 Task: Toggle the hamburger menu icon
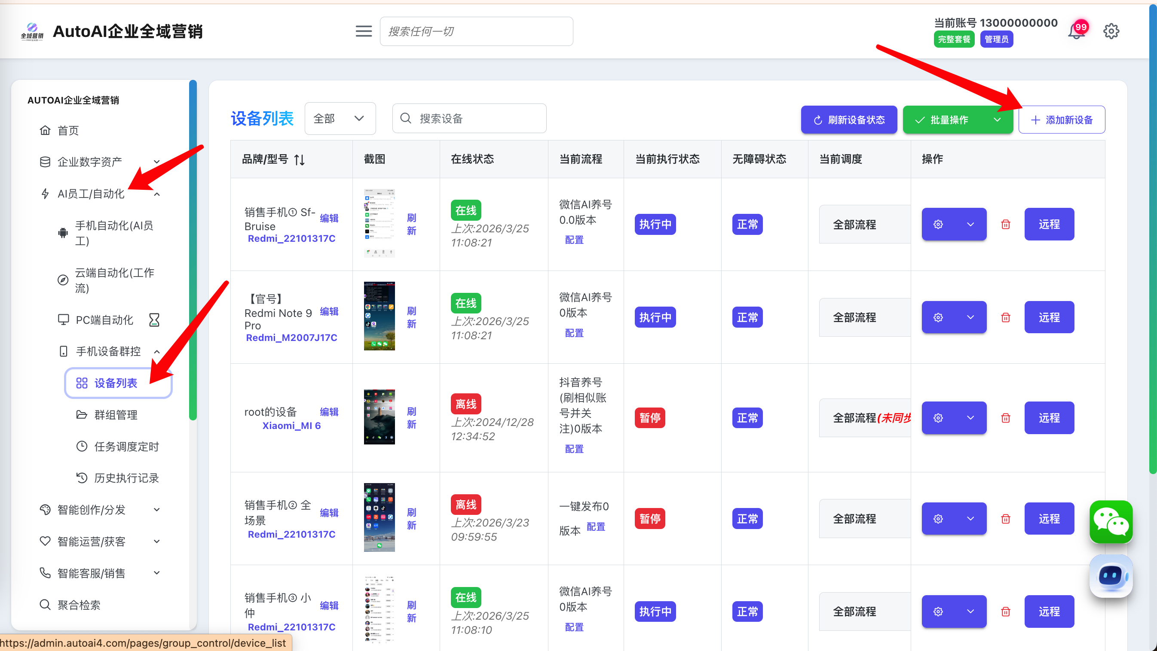click(x=363, y=31)
